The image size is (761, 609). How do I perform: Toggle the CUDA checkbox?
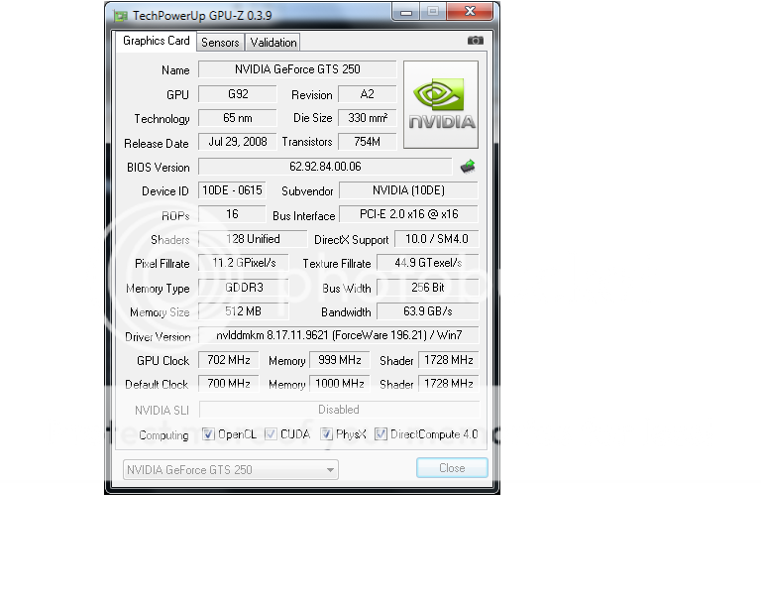(x=271, y=434)
